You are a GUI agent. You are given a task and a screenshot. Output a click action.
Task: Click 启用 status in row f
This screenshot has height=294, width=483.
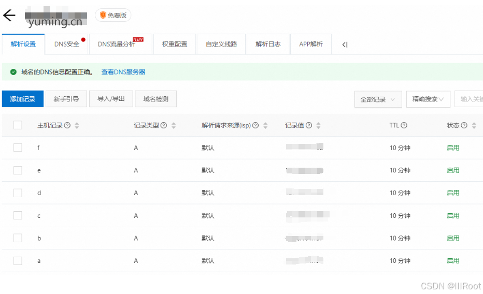click(x=453, y=148)
